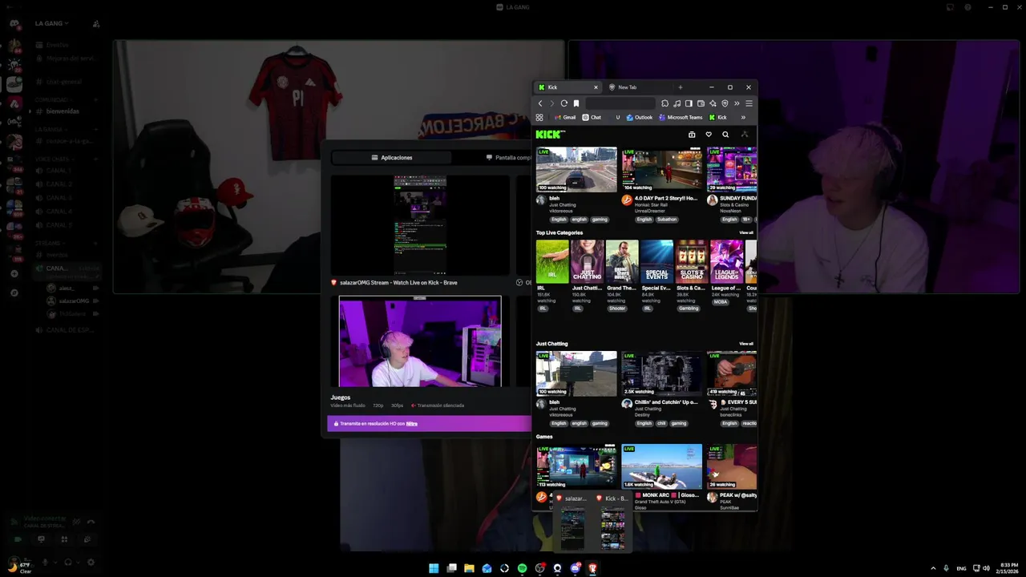The image size is (1026, 577).
Task: Open the Brave Leo AI sparkle icon
Action: (713, 103)
